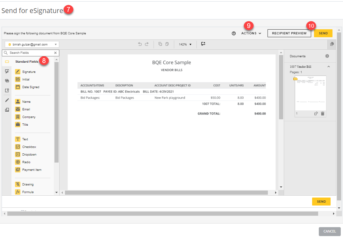Click the thumbnail page options icon
343x237 pixels.
click(x=316, y=114)
